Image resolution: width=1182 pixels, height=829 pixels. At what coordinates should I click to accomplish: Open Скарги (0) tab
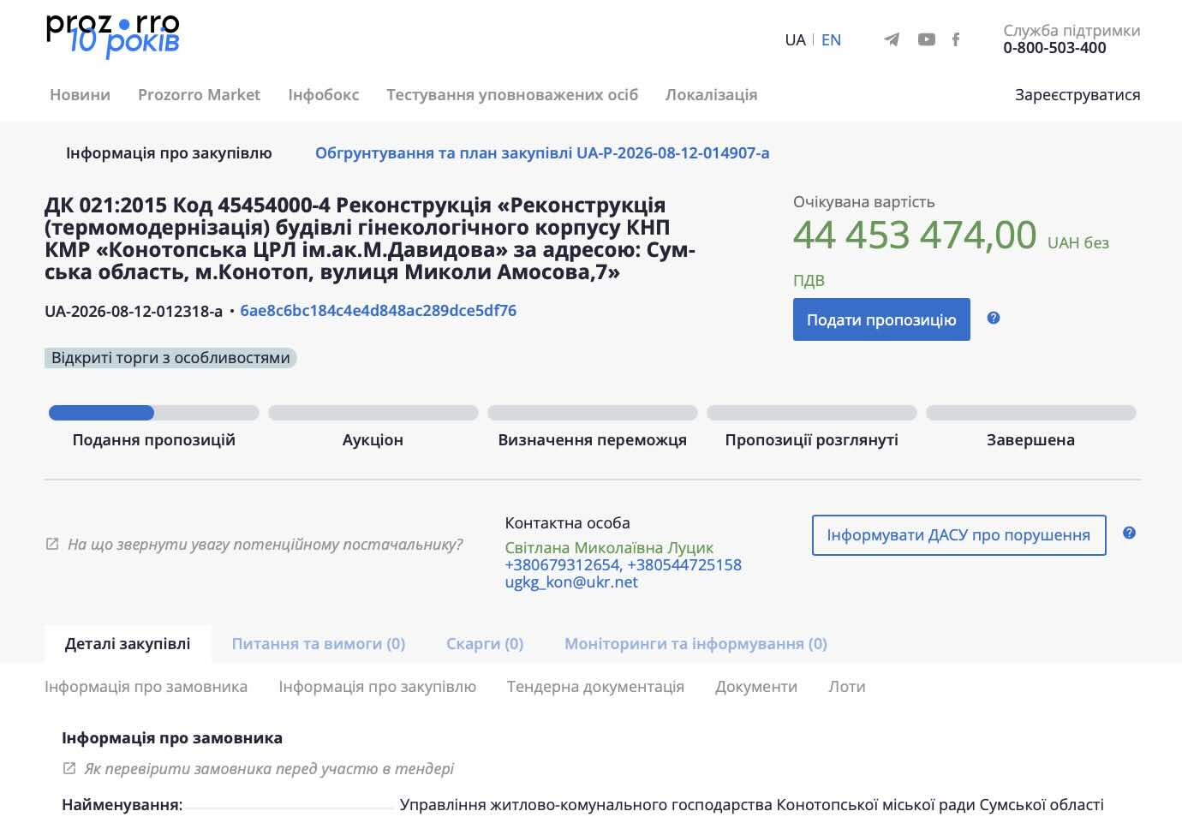[x=485, y=644]
